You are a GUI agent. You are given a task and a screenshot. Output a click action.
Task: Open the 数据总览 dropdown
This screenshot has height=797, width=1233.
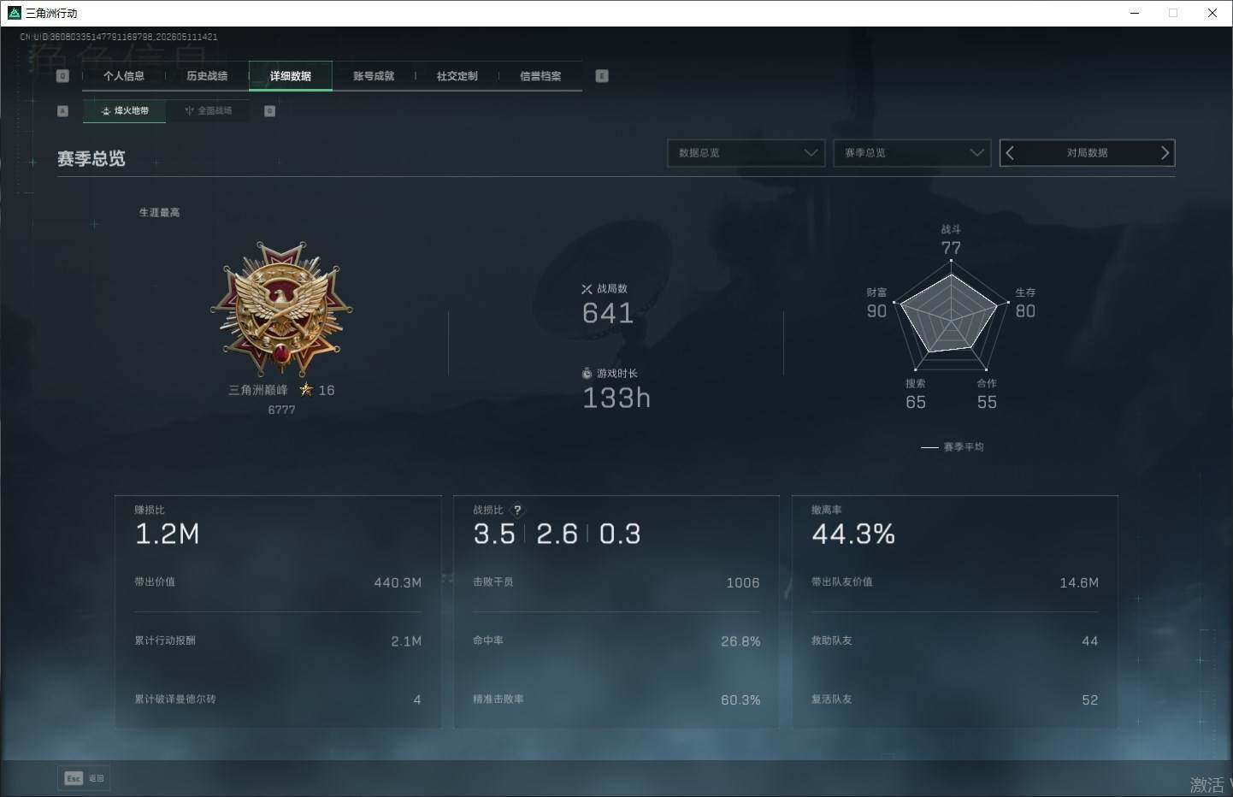[x=746, y=153]
